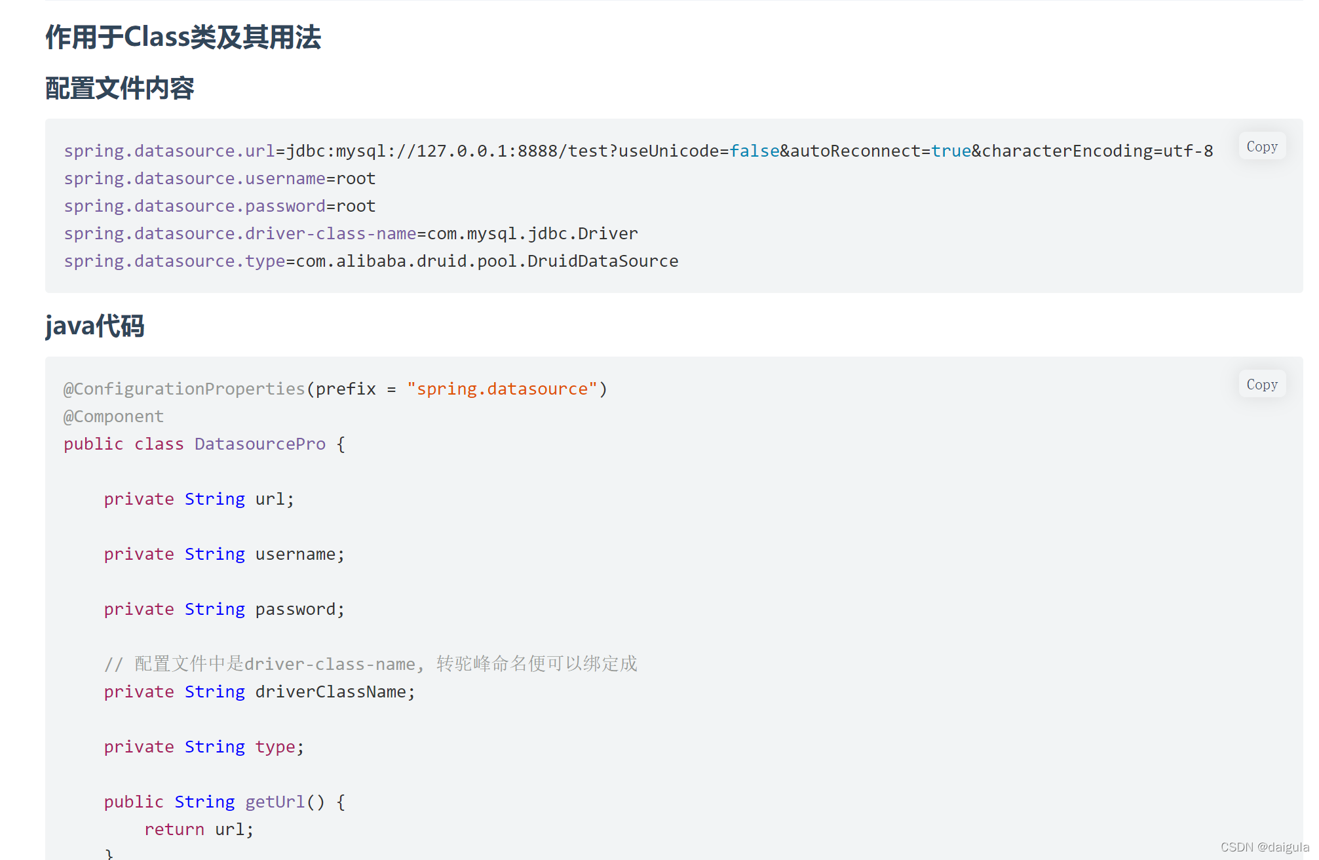This screenshot has height=860, width=1319.
Task: Click the DatasourcePro class name
Action: pyautogui.click(x=259, y=444)
